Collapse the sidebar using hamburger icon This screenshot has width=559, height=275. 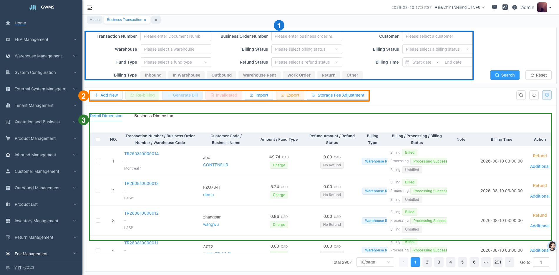point(90,8)
